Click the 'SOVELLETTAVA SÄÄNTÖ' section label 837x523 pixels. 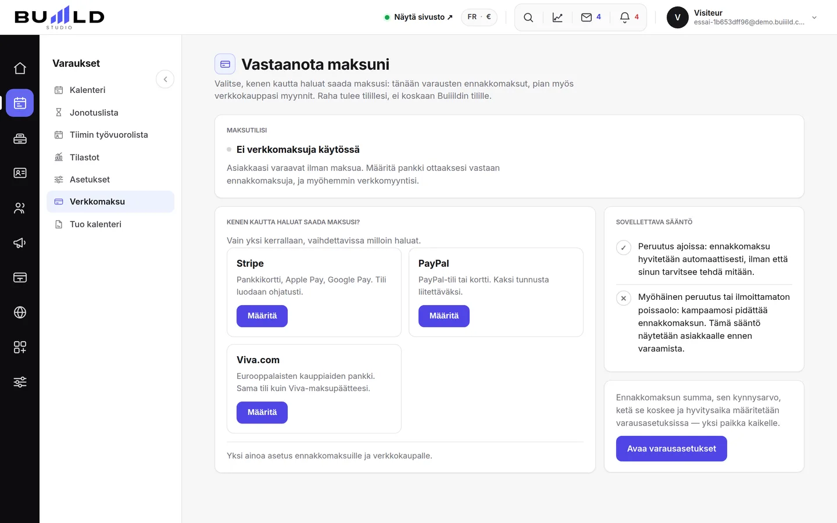[x=654, y=222]
